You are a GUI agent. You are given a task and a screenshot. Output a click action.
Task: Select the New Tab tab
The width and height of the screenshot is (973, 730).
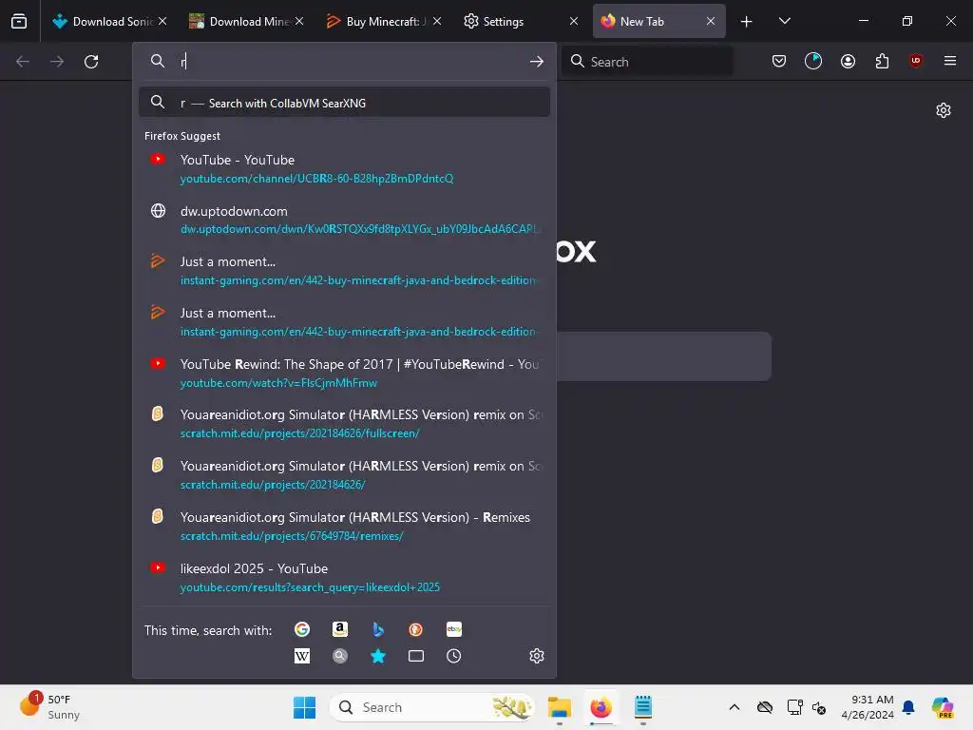(658, 21)
